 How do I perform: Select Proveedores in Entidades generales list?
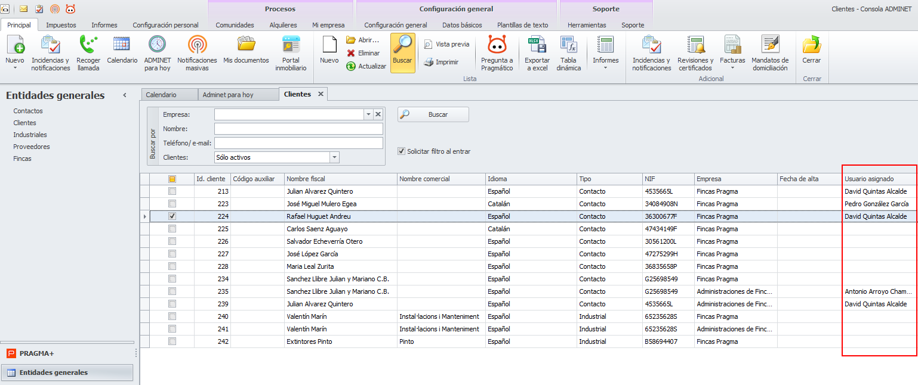32,147
